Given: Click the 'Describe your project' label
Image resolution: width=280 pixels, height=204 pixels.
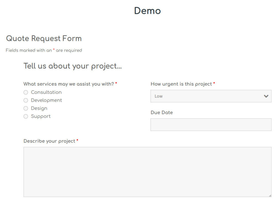Looking at the screenshot, I should [x=49, y=141].
